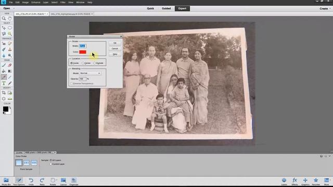Click the Undo button
This screenshot has height=187, width=333.
[31, 181]
